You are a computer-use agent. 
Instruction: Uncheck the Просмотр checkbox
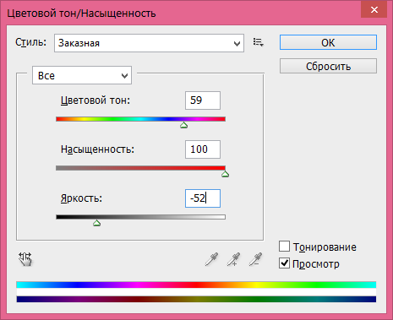pyautogui.click(x=284, y=263)
